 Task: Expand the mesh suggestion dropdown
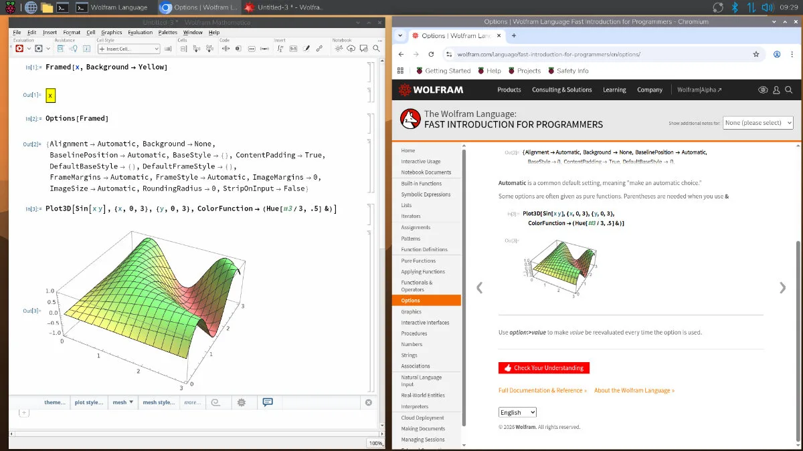coord(122,402)
